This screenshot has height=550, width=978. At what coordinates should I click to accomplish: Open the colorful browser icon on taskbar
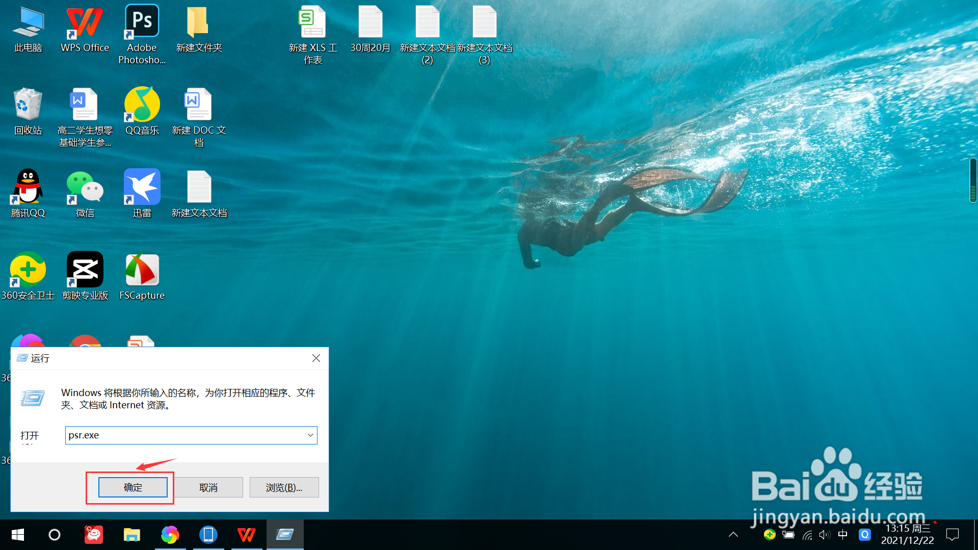click(x=170, y=535)
